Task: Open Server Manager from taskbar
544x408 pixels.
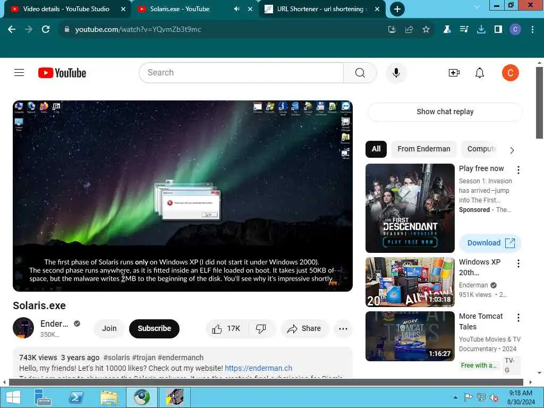Action: (x=42, y=397)
